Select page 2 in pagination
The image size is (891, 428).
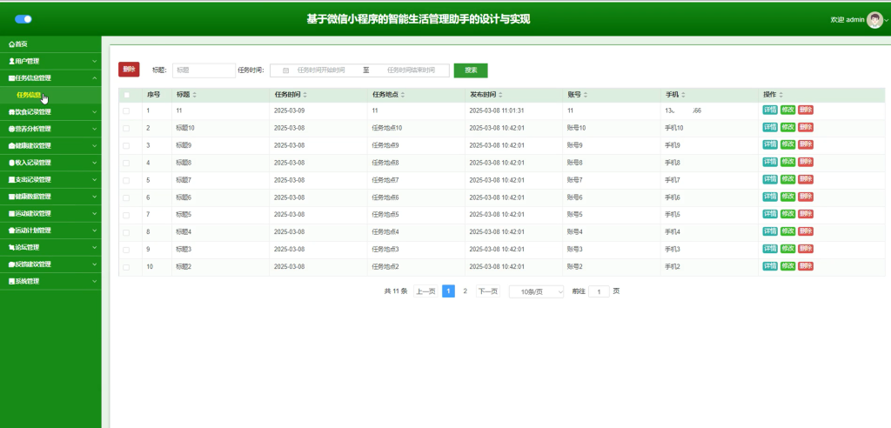coord(465,291)
